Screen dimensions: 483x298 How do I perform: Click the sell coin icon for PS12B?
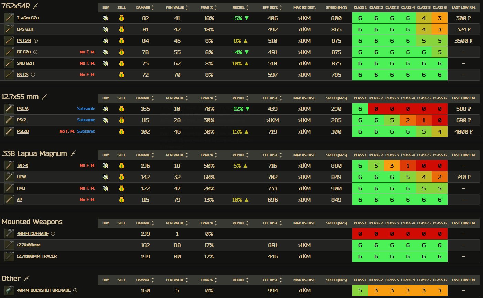121,131
